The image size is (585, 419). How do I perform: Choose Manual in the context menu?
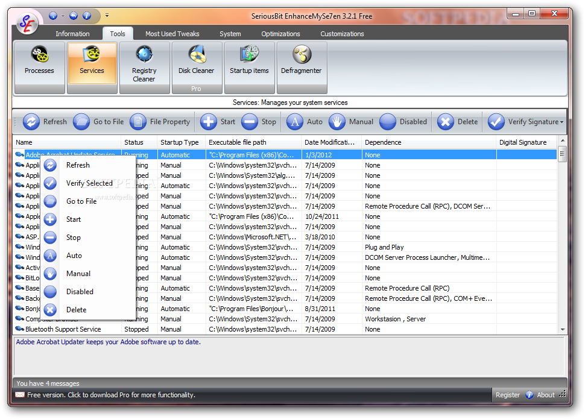pyautogui.click(x=87, y=274)
